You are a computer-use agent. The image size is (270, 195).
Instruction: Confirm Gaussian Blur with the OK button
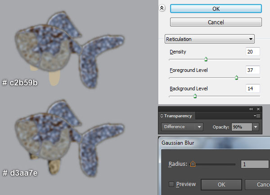221,185
